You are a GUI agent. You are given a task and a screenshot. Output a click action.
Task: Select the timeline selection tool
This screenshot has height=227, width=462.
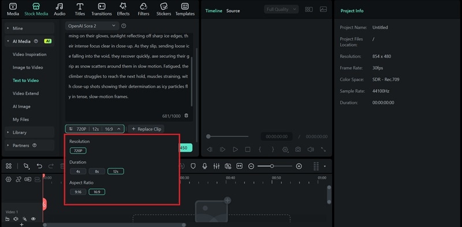coord(27,166)
